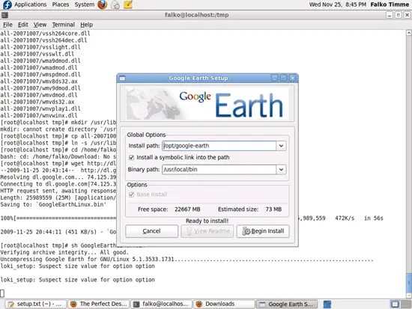Screen dimensions: 412x309
Task: Open the mail client panel icon
Action: coord(115,4)
